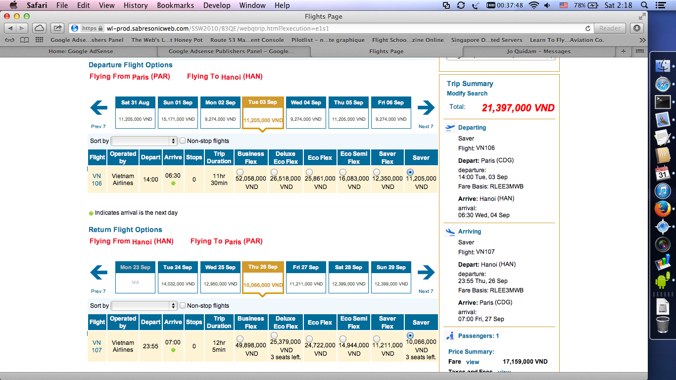The height and width of the screenshot is (380, 676).
Task: Open departure Sort by dropdown
Action: pyautogui.click(x=144, y=141)
